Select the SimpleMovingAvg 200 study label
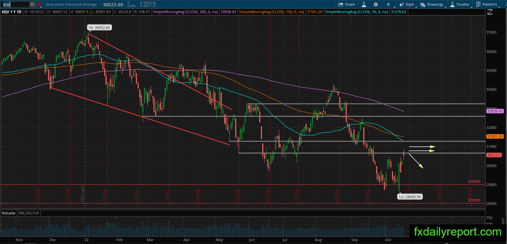507x244 pixels. coord(185,12)
